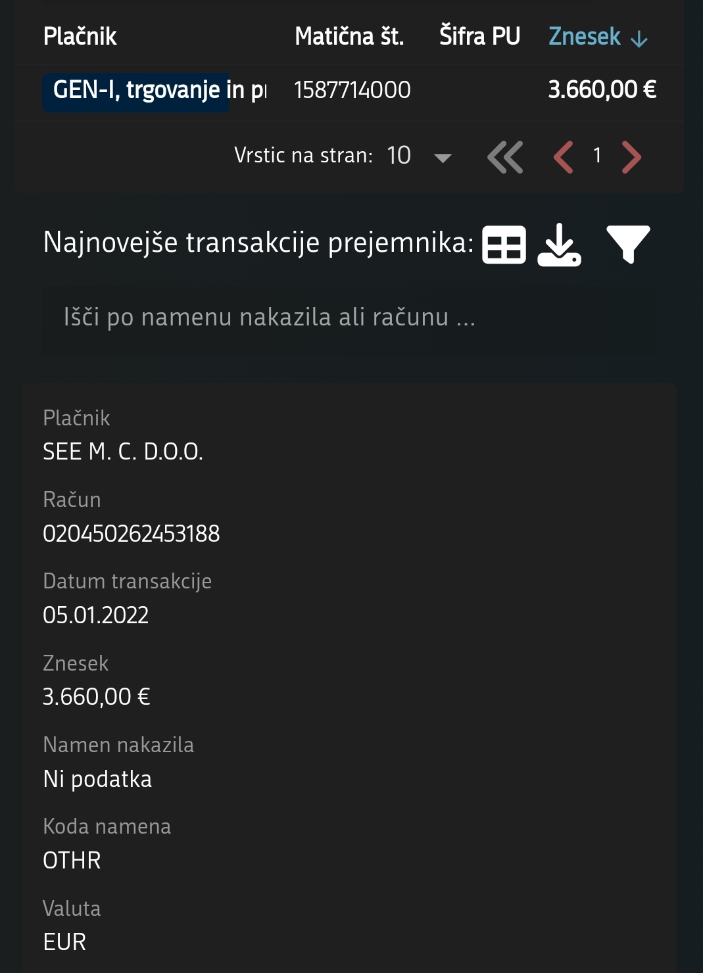Download the recipient's latest transactions
703x973 pixels.
tap(559, 245)
